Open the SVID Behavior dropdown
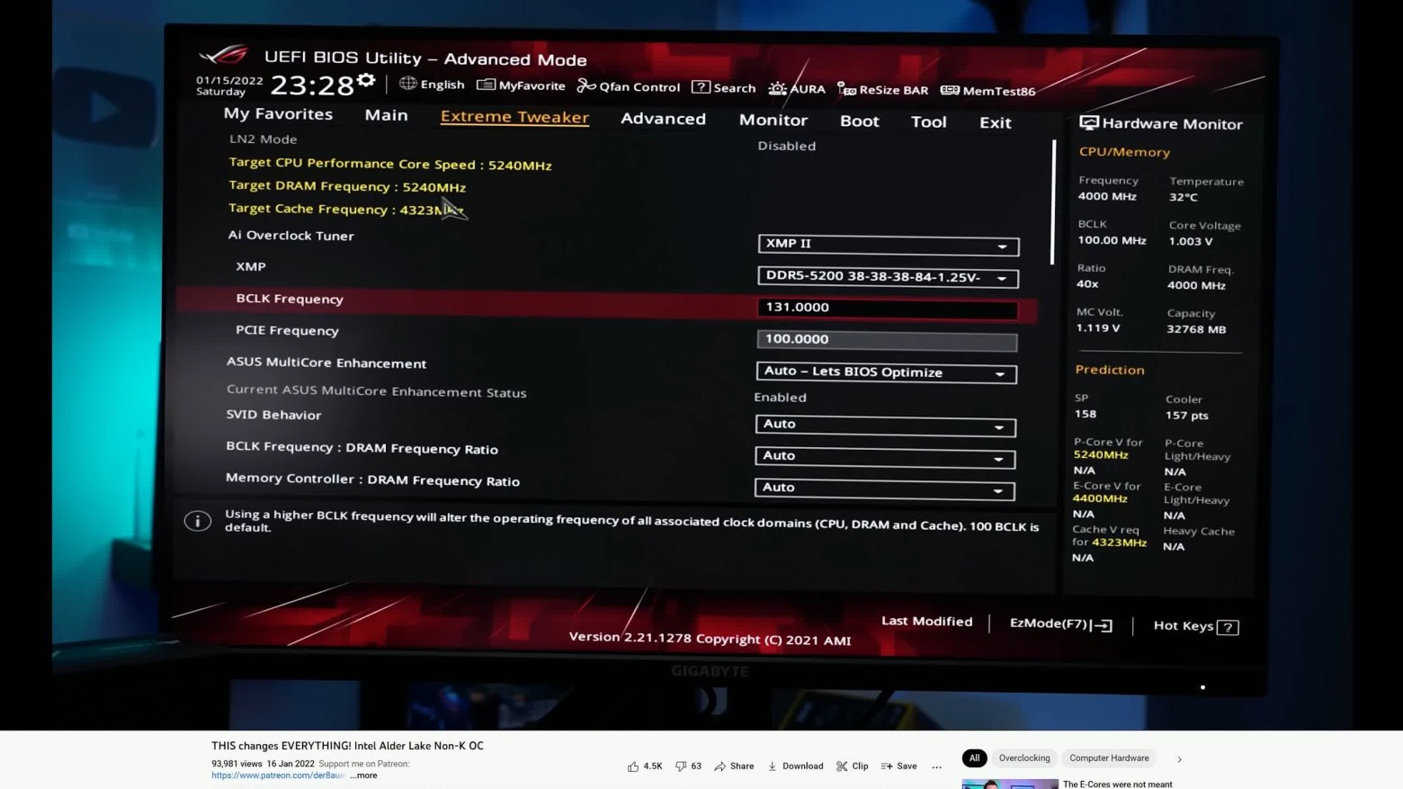1403x789 pixels. (885, 426)
